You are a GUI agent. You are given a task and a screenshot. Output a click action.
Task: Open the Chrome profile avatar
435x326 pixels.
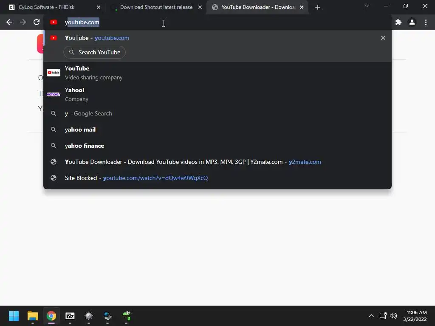point(412,22)
